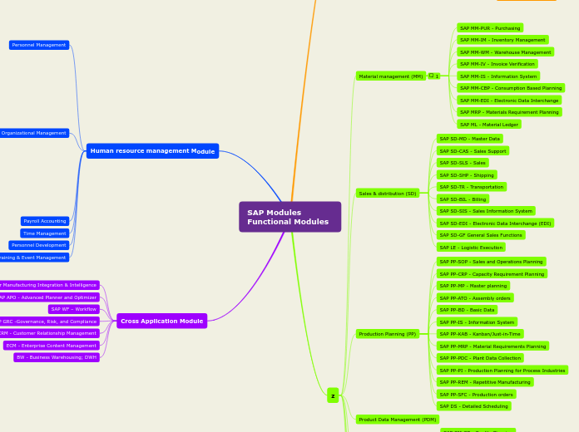Open the comment icon beside Material management (MM)
Viewport: 579px width, 432px height.
tap(434, 76)
